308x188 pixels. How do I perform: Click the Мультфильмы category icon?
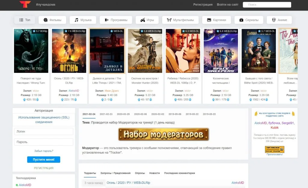click(x=169, y=20)
